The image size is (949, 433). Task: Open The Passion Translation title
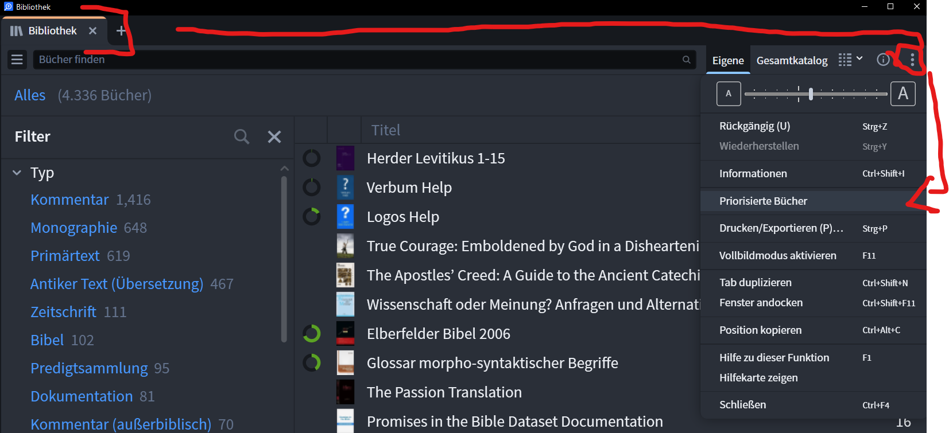coord(444,392)
